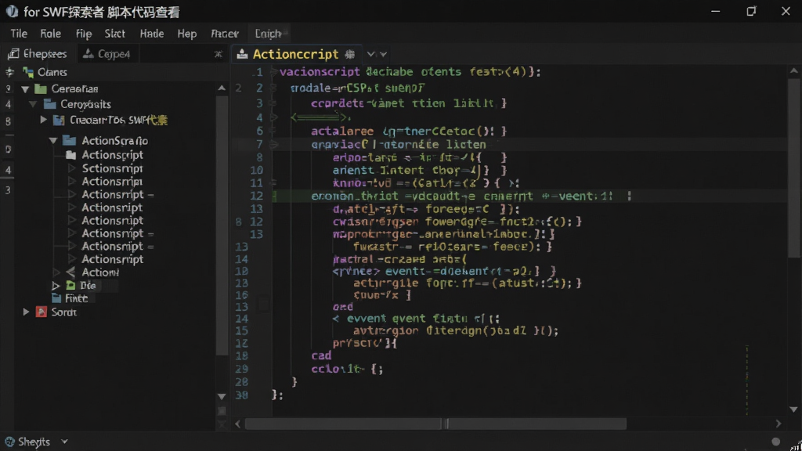This screenshot has width=802, height=451.
Task: Click the code line starting with vacionscript
Action: click(x=409, y=72)
